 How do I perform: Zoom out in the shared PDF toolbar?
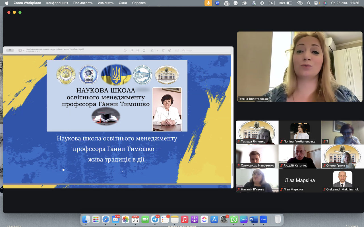(x=132, y=50)
